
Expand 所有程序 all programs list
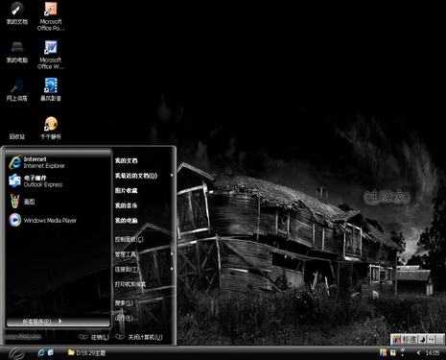pos(59,322)
